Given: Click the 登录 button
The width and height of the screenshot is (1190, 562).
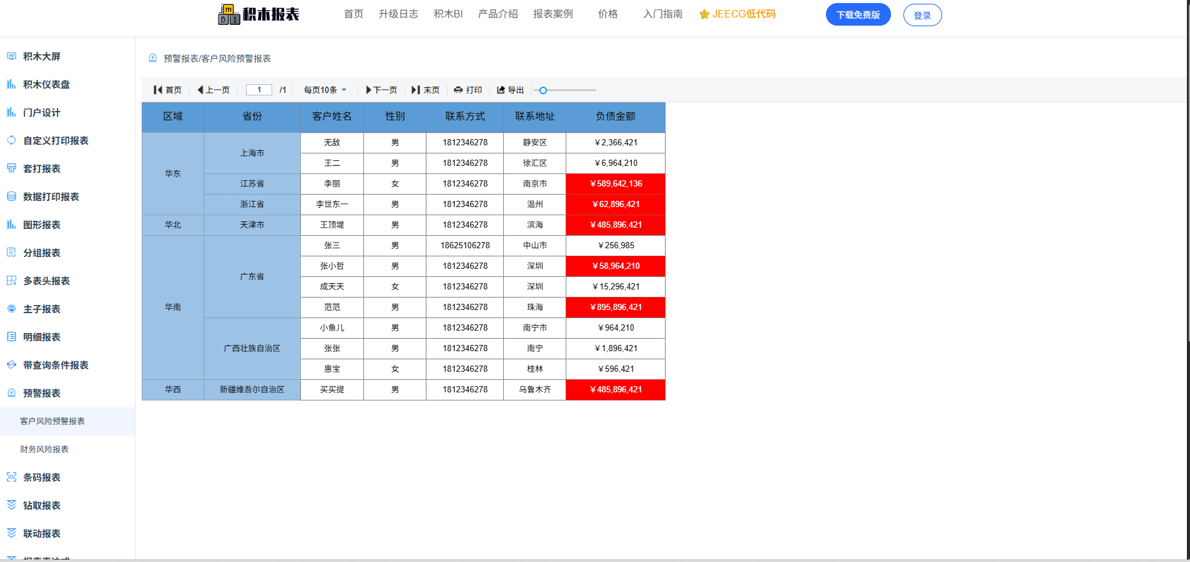Looking at the screenshot, I should point(922,15).
